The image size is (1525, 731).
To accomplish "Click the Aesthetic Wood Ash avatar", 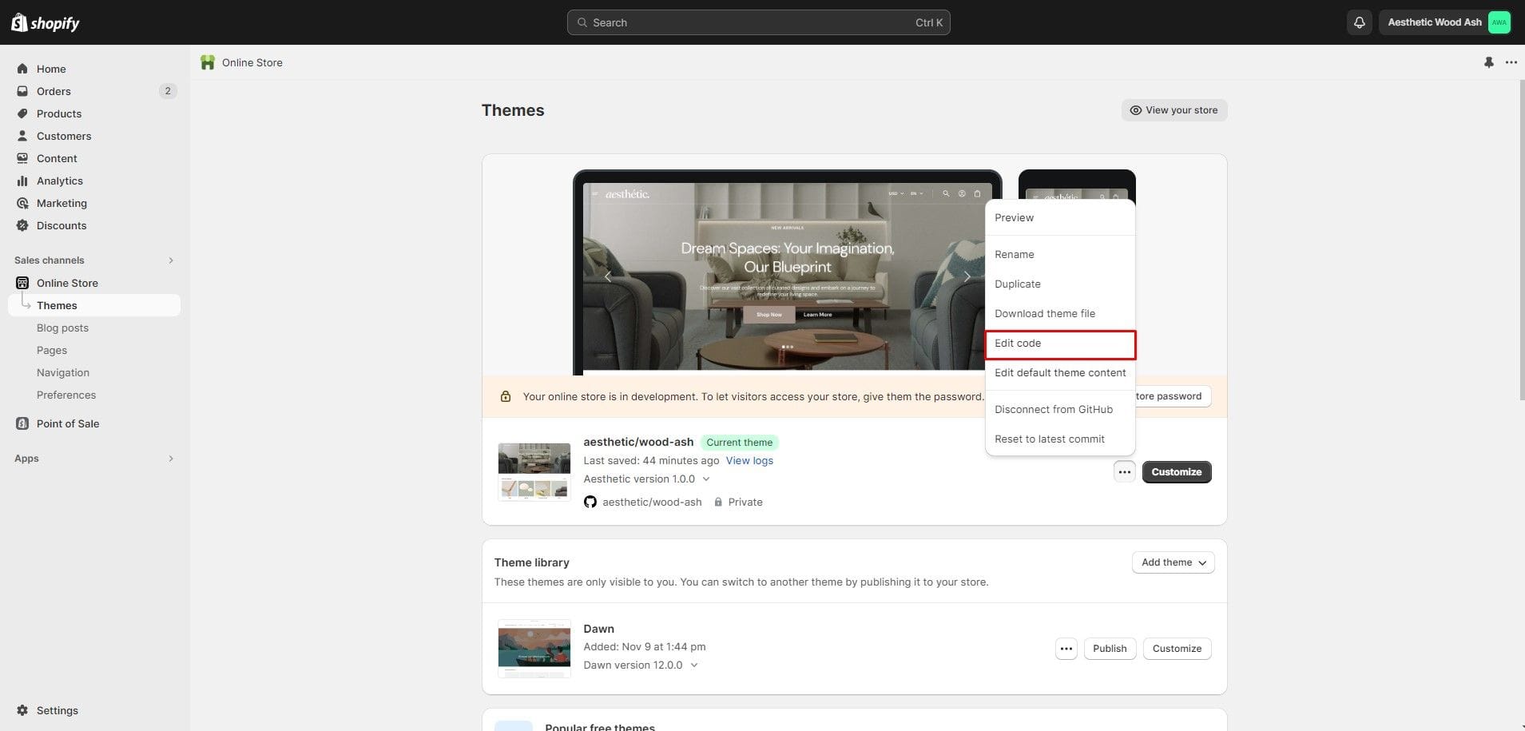I will [x=1499, y=22].
